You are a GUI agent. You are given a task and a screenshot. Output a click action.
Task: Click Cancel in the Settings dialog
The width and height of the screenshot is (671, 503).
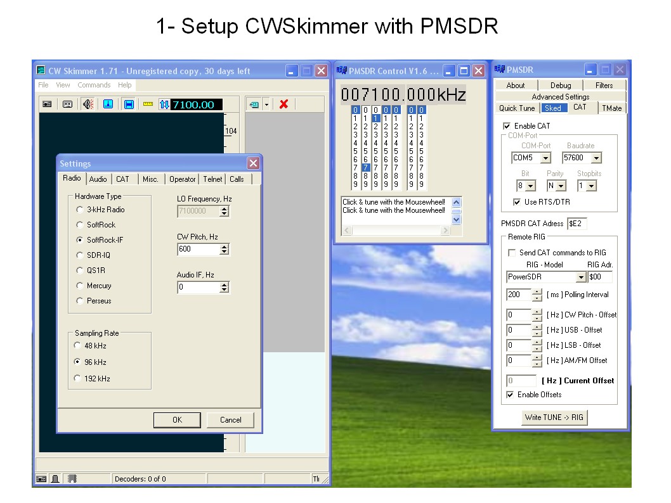point(231,420)
